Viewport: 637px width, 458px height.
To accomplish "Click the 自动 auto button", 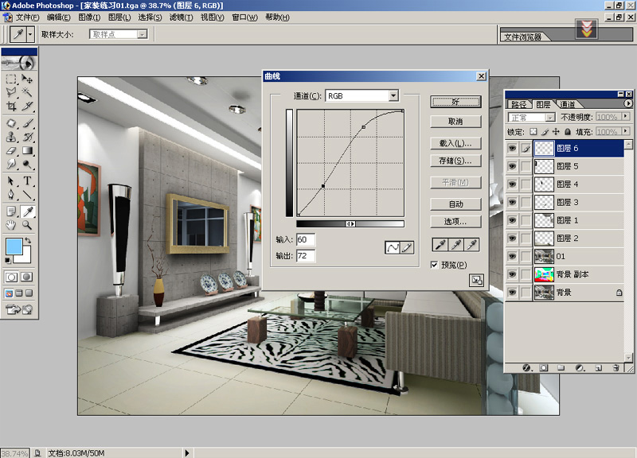I will (455, 204).
